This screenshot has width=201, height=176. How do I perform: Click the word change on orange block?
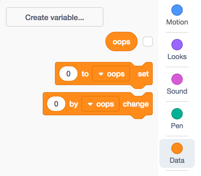pyautogui.click(x=136, y=104)
